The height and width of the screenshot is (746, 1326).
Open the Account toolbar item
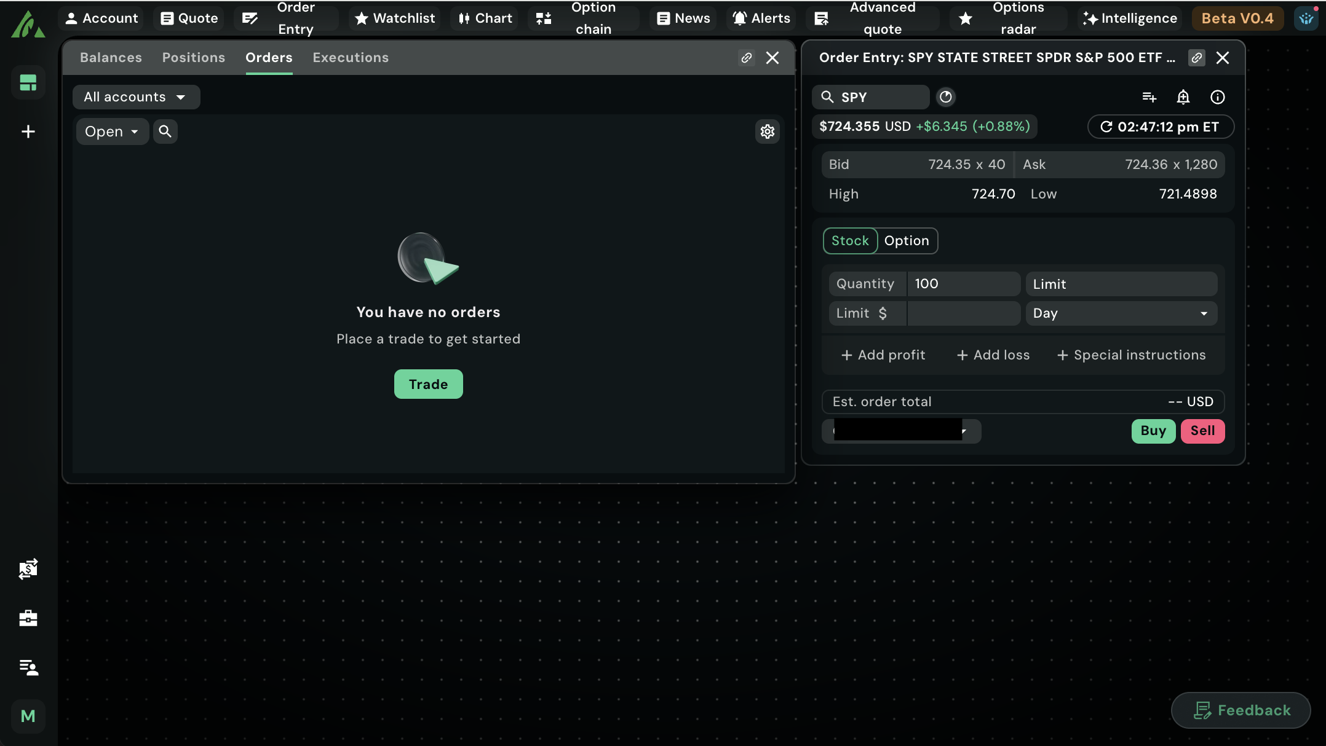click(101, 18)
